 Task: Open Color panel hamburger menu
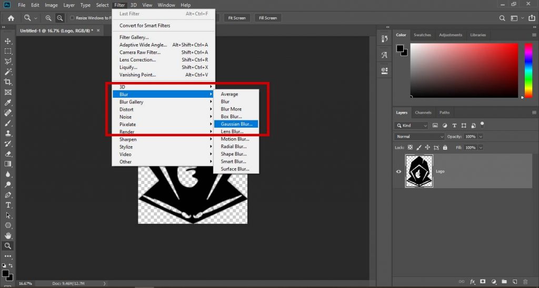point(534,35)
